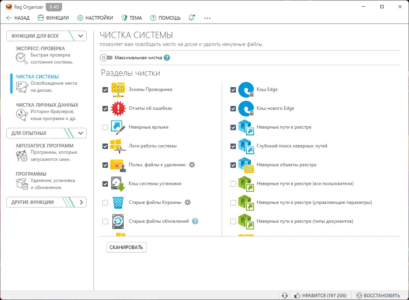Click the СКАНИРОВАТЬ button
The width and height of the screenshot is (409, 300).
pyautogui.click(x=126, y=247)
